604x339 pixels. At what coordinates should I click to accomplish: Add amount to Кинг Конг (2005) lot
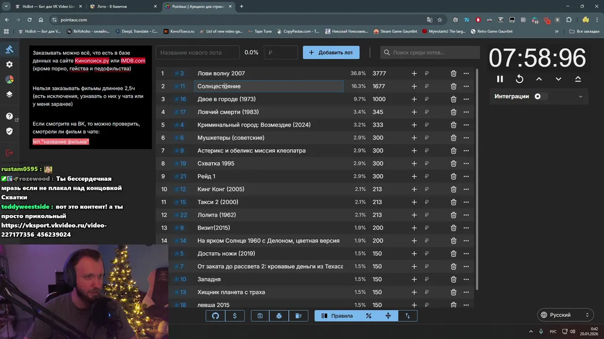(x=414, y=189)
